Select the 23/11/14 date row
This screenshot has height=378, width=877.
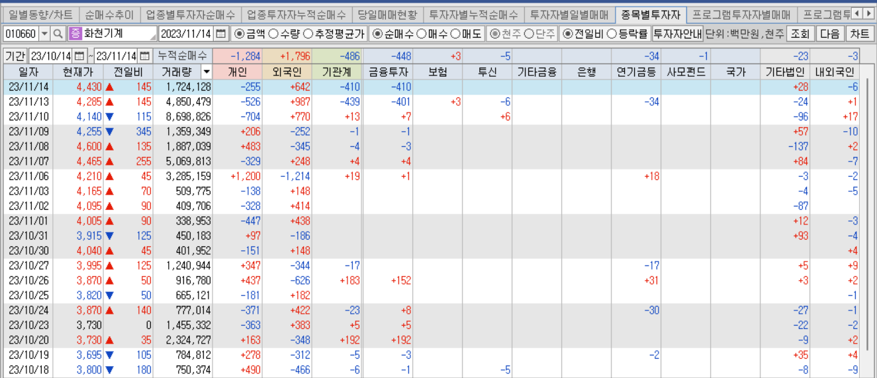click(432, 87)
